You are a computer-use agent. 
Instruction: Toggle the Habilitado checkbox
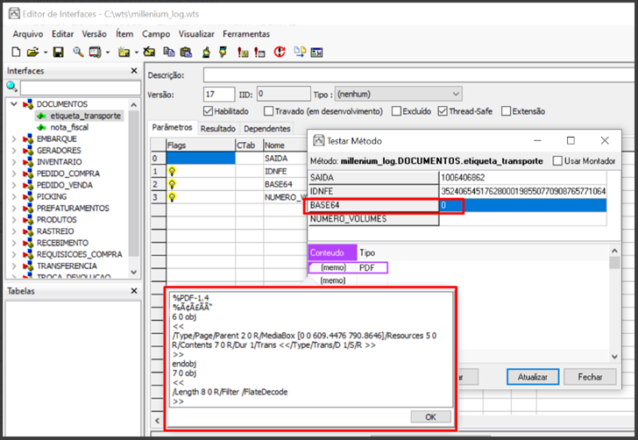pyautogui.click(x=208, y=111)
